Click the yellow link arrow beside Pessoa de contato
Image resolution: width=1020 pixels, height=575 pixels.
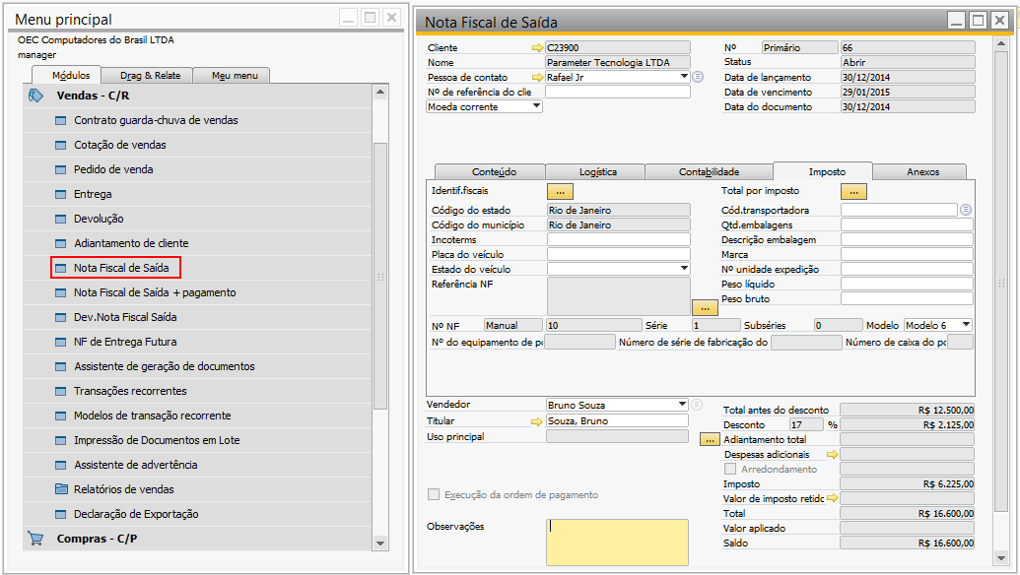tap(537, 78)
